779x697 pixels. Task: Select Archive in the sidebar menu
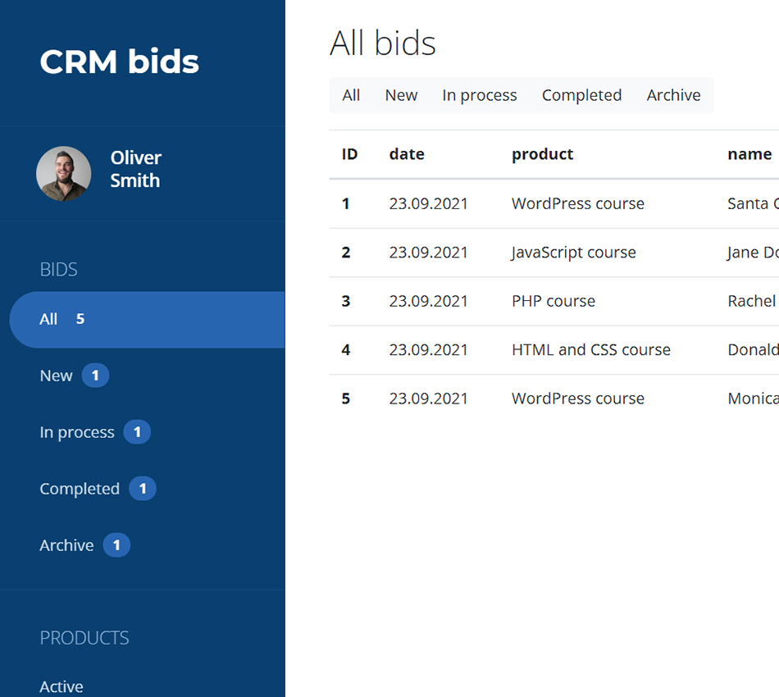[x=66, y=544]
